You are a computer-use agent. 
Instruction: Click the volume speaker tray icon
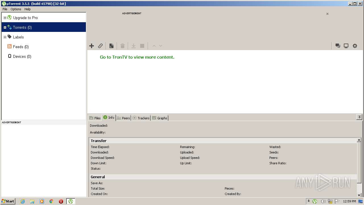coord(323,201)
